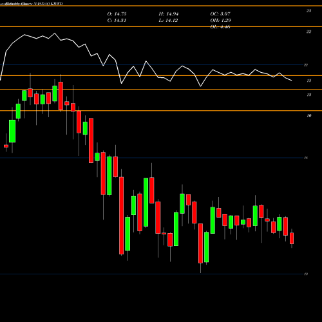Click the 'OH: 1.29' value
Viewport: 322px width, 322px height.
(x=221, y=21)
